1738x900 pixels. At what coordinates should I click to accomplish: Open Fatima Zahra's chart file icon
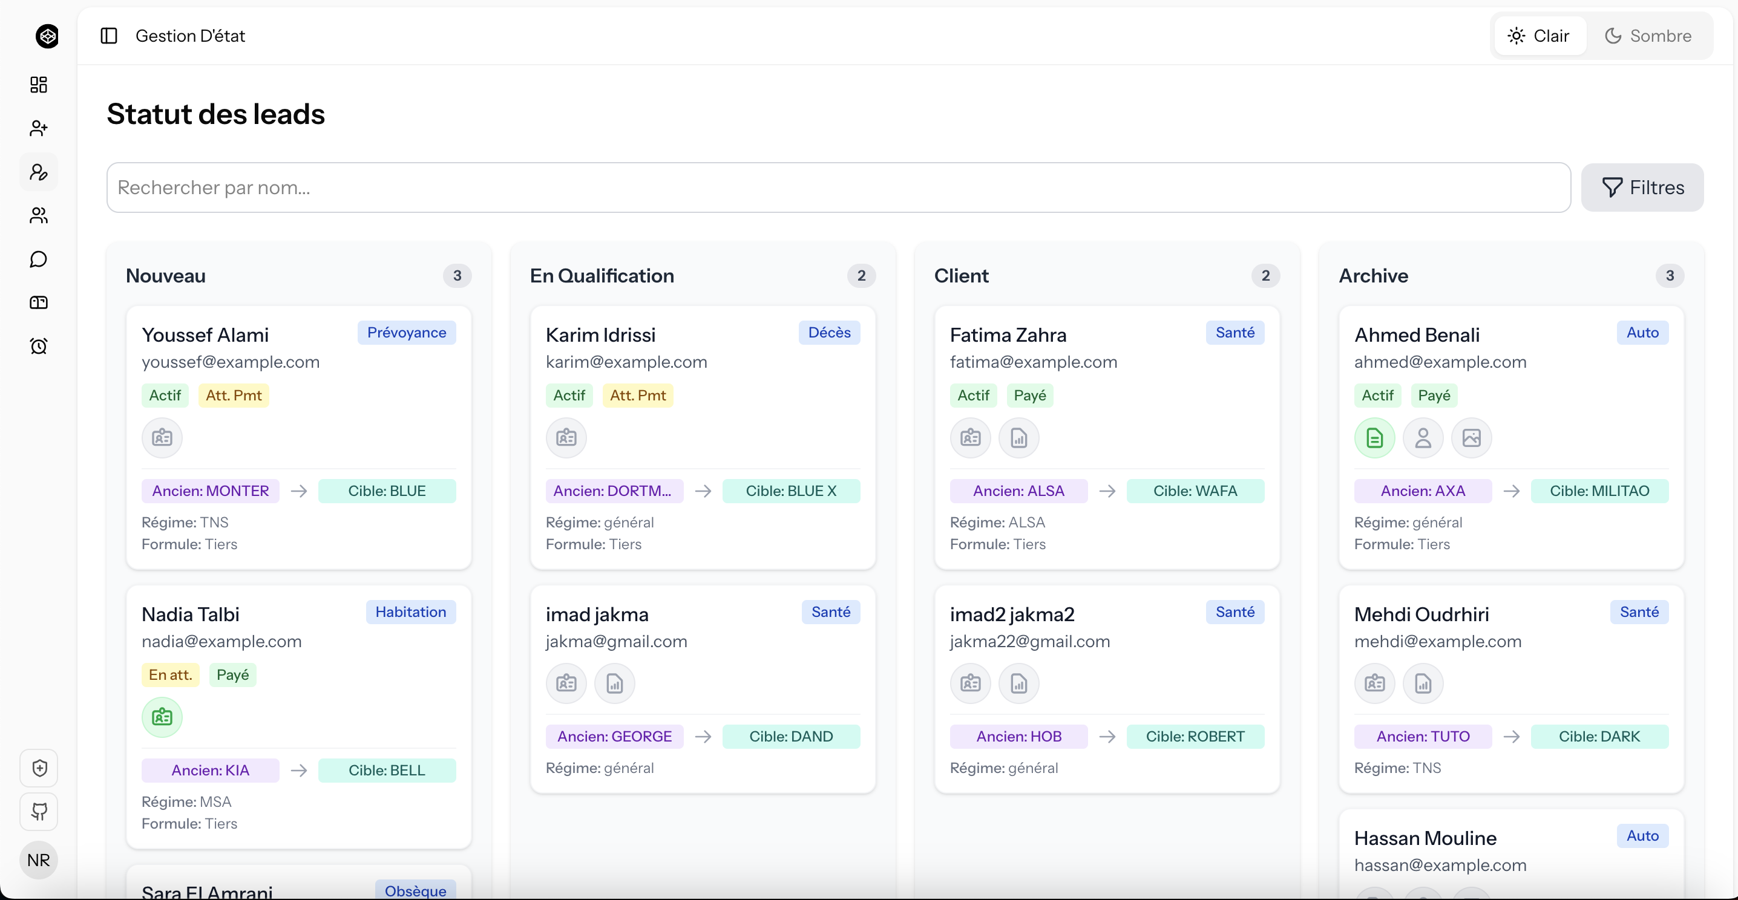click(x=1018, y=438)
